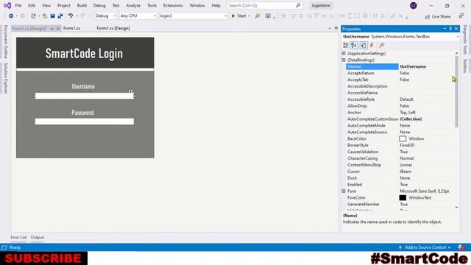Screen dimensions: 471x265
Task: Click the Live Share button
Action: [x=437, y=16]
